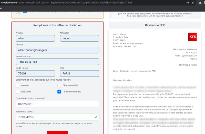
Task: Open browser downloads icon
Action: click(200, 3)
